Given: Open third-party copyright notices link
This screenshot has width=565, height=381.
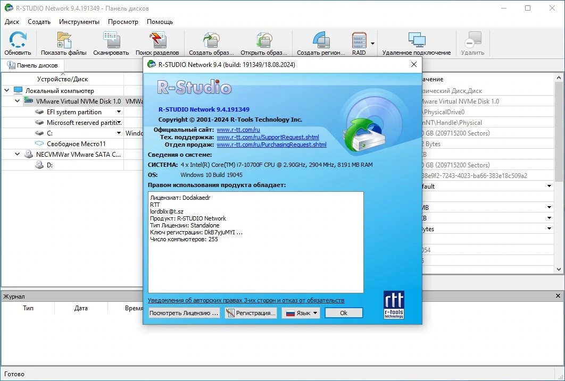Looking at the screenshot, I should coord(246,300).
